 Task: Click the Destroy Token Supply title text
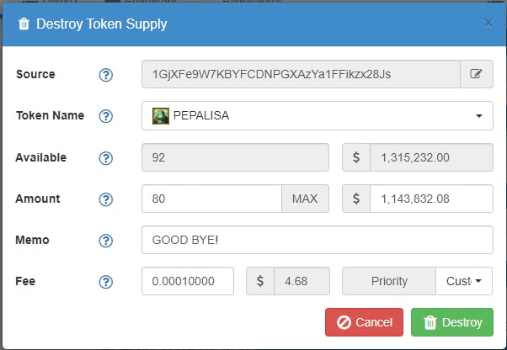[x=102, y=24]
